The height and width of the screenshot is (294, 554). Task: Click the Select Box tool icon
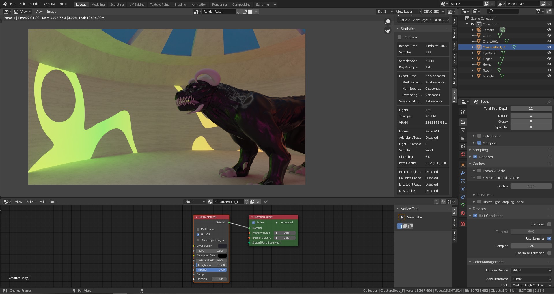click(402, 217)
